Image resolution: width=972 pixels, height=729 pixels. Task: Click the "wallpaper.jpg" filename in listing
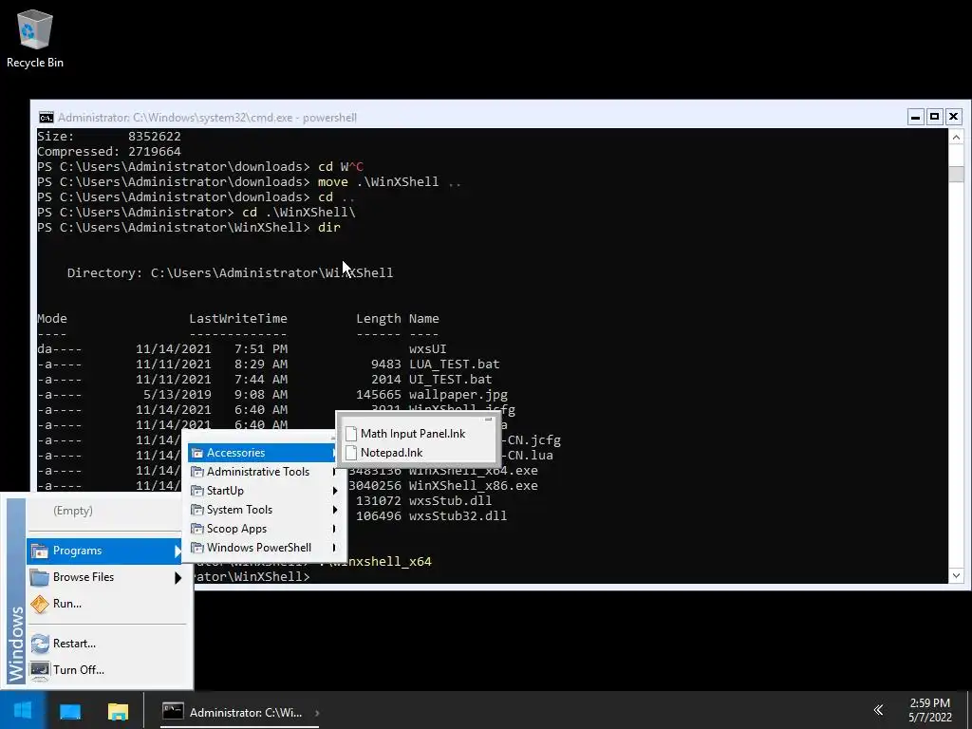(458, 395)
